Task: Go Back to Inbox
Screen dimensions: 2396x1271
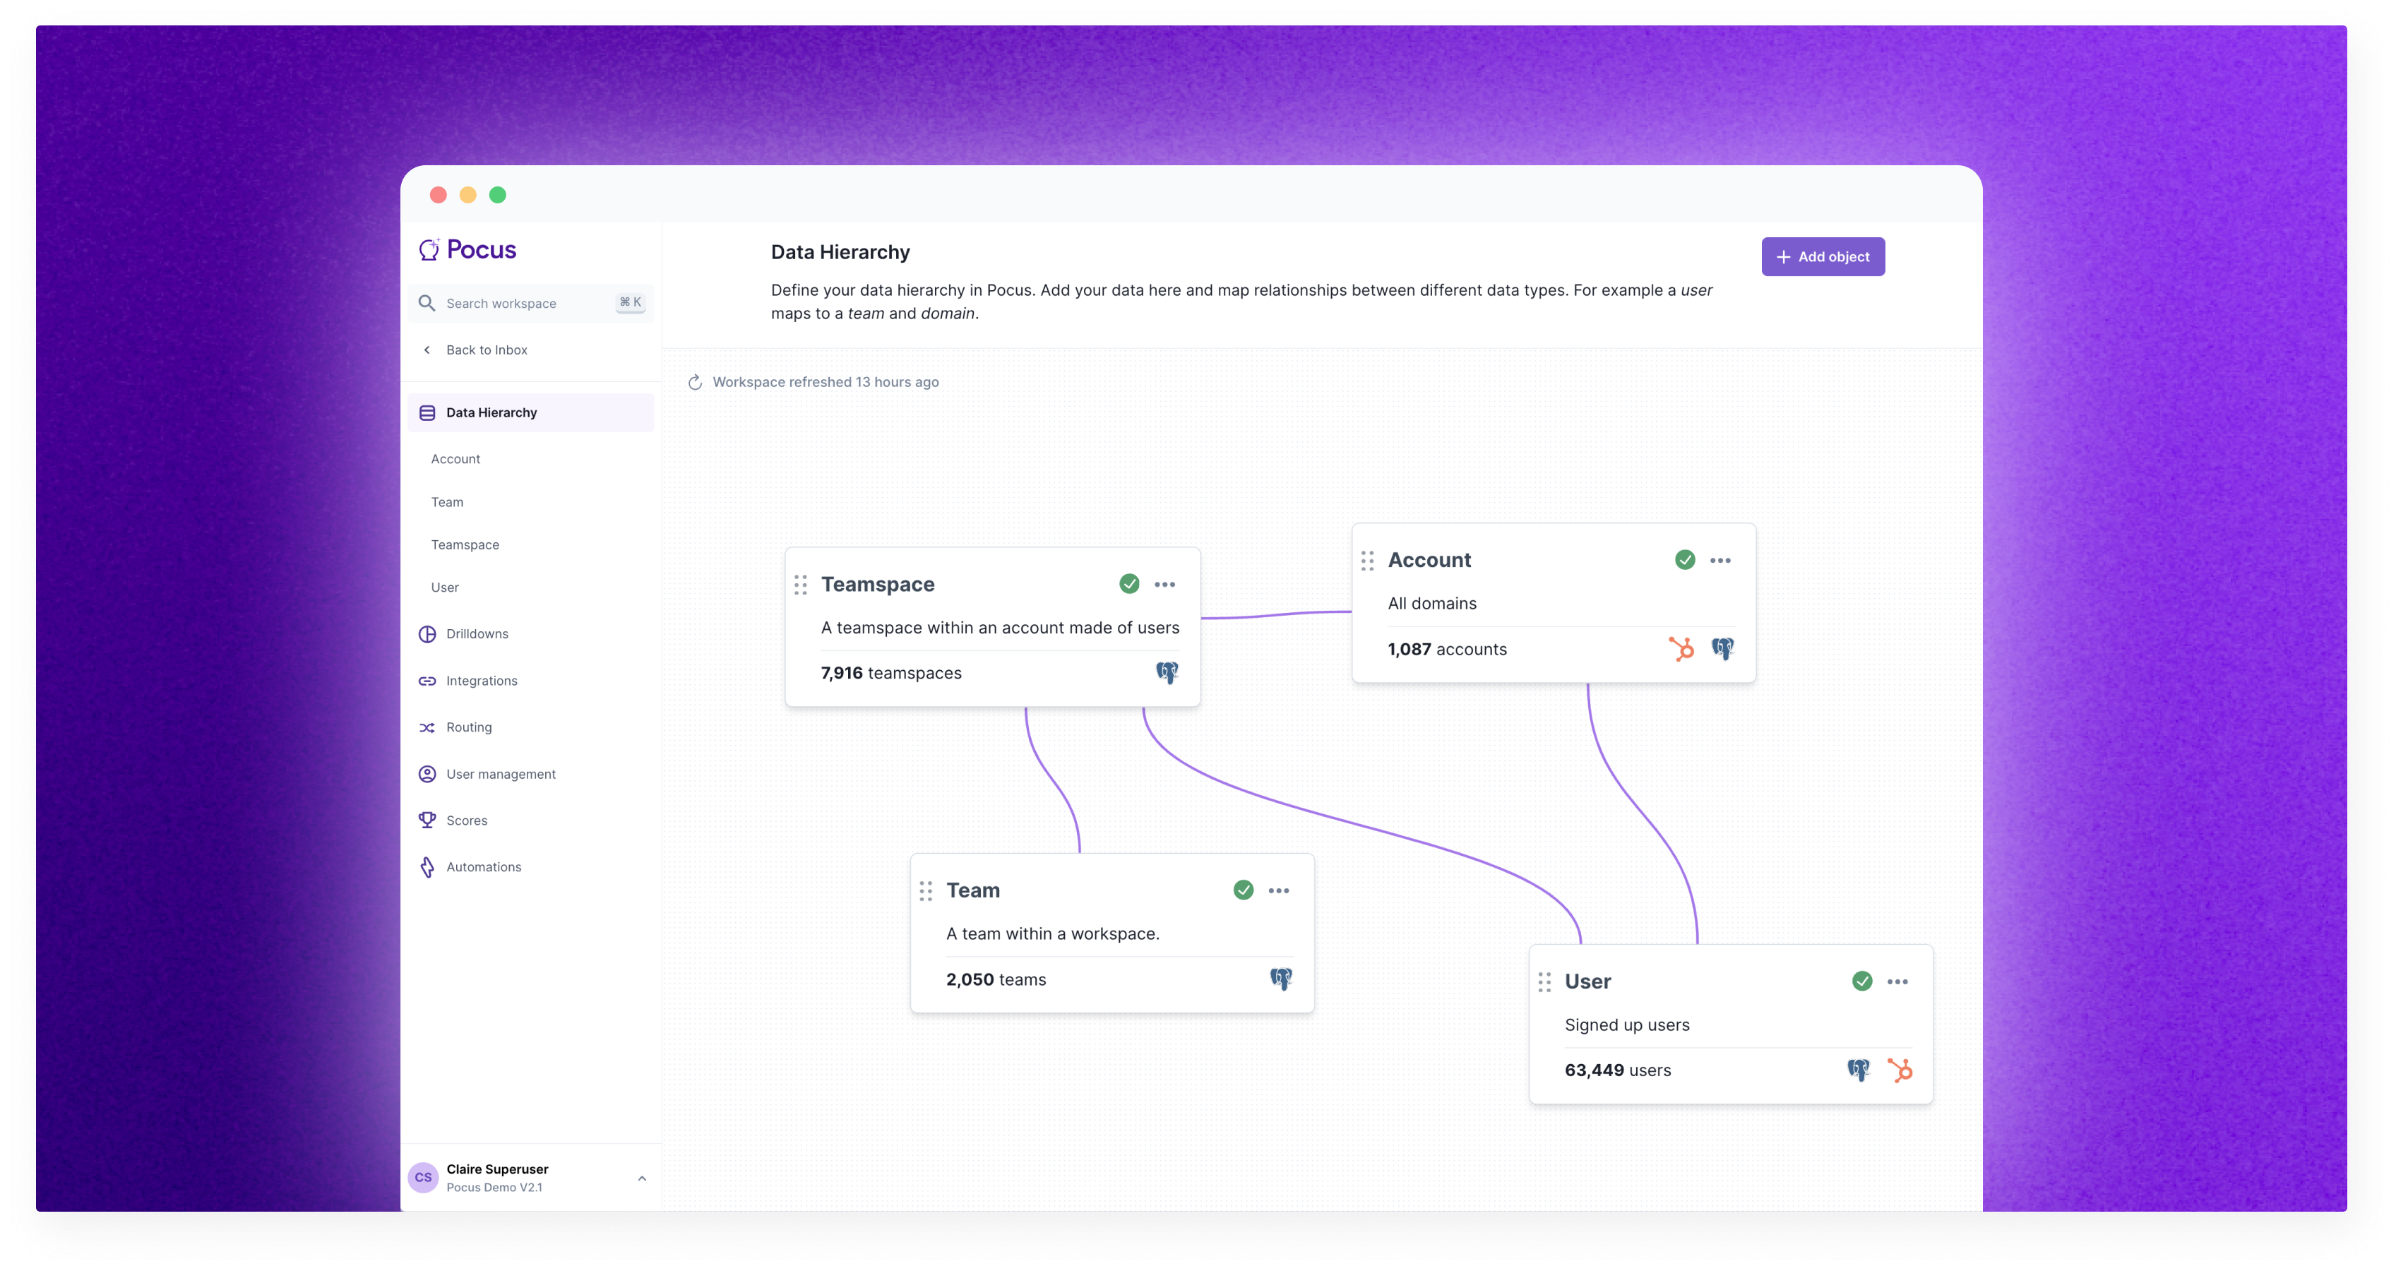Action: coord(486,350)
